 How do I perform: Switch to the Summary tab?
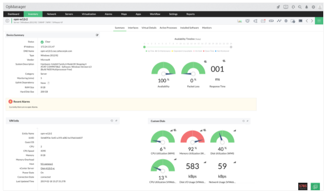point(120,28)
